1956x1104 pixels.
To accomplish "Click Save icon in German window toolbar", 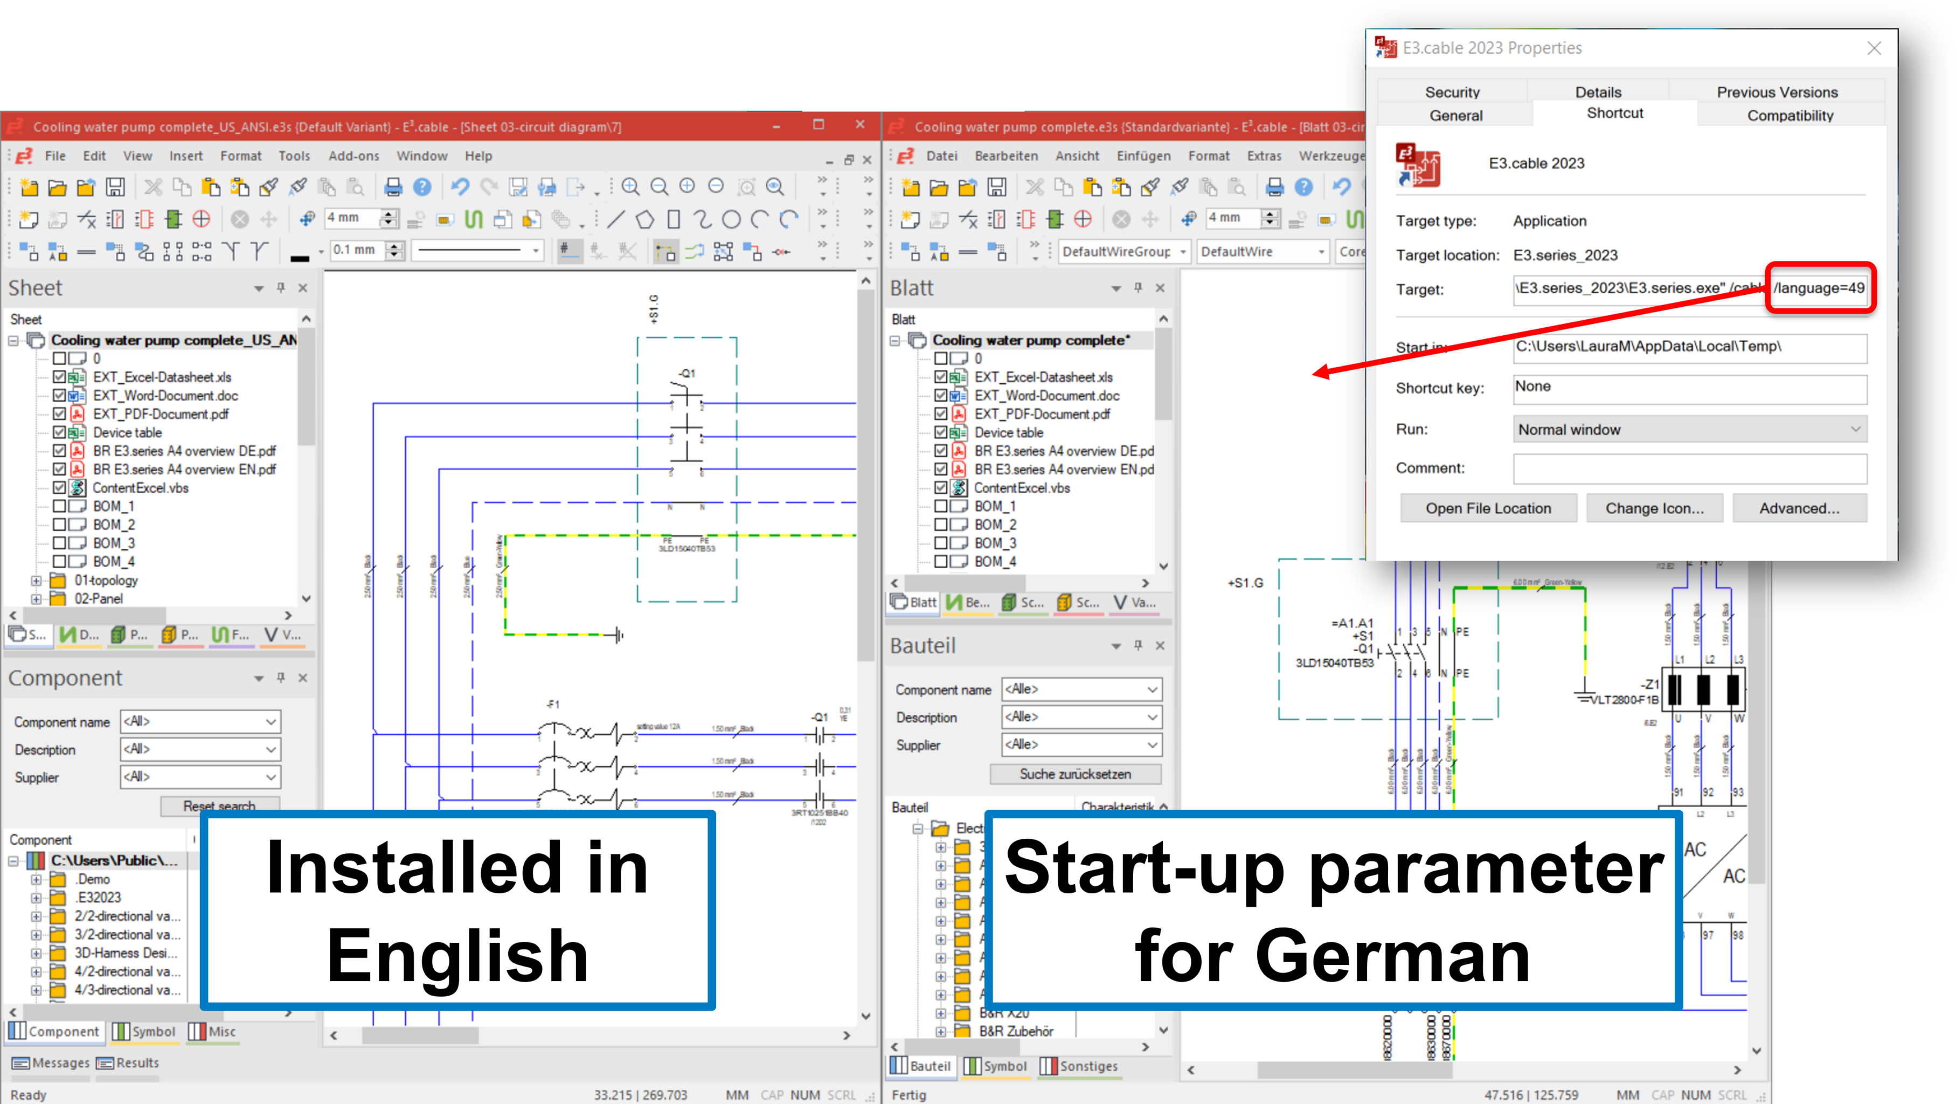I will 996,187.
